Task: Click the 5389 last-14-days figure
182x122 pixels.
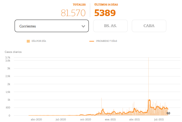Action: pyautogui.click(x=105, y=13)
